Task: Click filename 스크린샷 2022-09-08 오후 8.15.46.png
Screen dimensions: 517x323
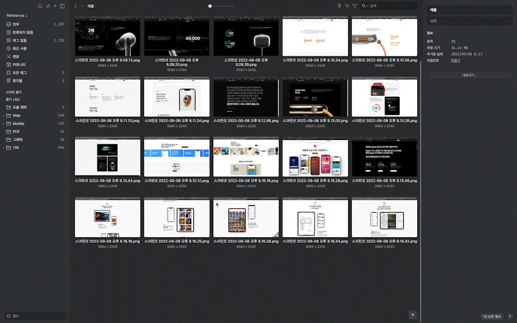Action: pyautogui.click(x=385, y=181)
